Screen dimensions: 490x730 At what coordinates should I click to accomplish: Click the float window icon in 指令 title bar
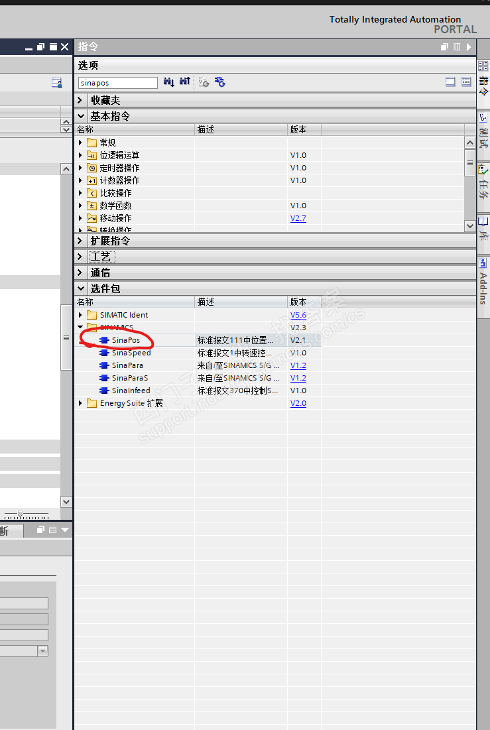click(x=444, y=46)
